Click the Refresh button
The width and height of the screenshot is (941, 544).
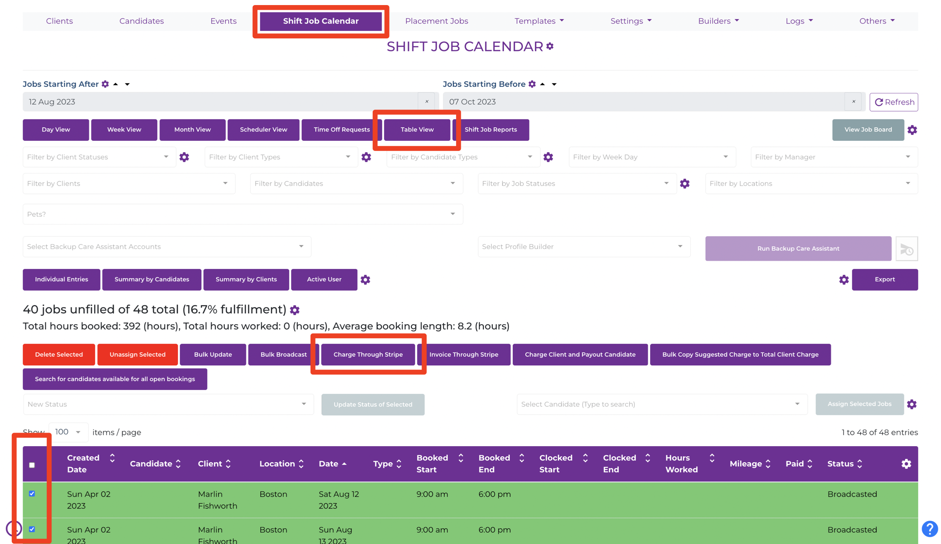[x=893, y=102]
